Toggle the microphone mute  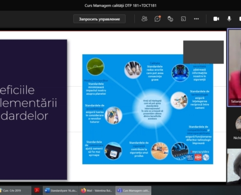pyautogui.click(x=229, y=19)
